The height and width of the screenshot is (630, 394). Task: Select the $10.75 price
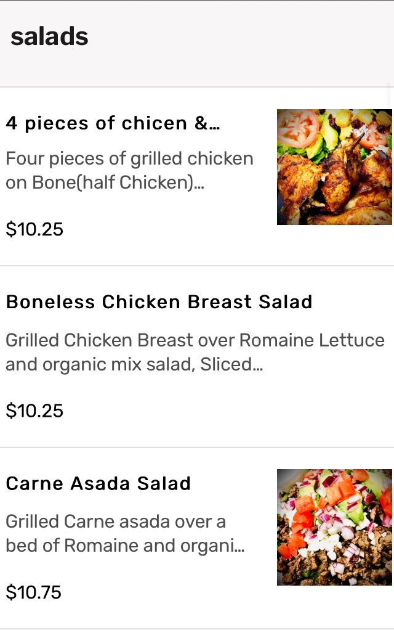tap(34, 592)
